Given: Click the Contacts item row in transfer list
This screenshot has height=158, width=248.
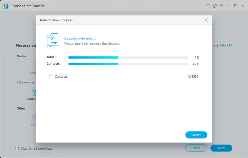Looking at the screenshot, I should [123, 77].
